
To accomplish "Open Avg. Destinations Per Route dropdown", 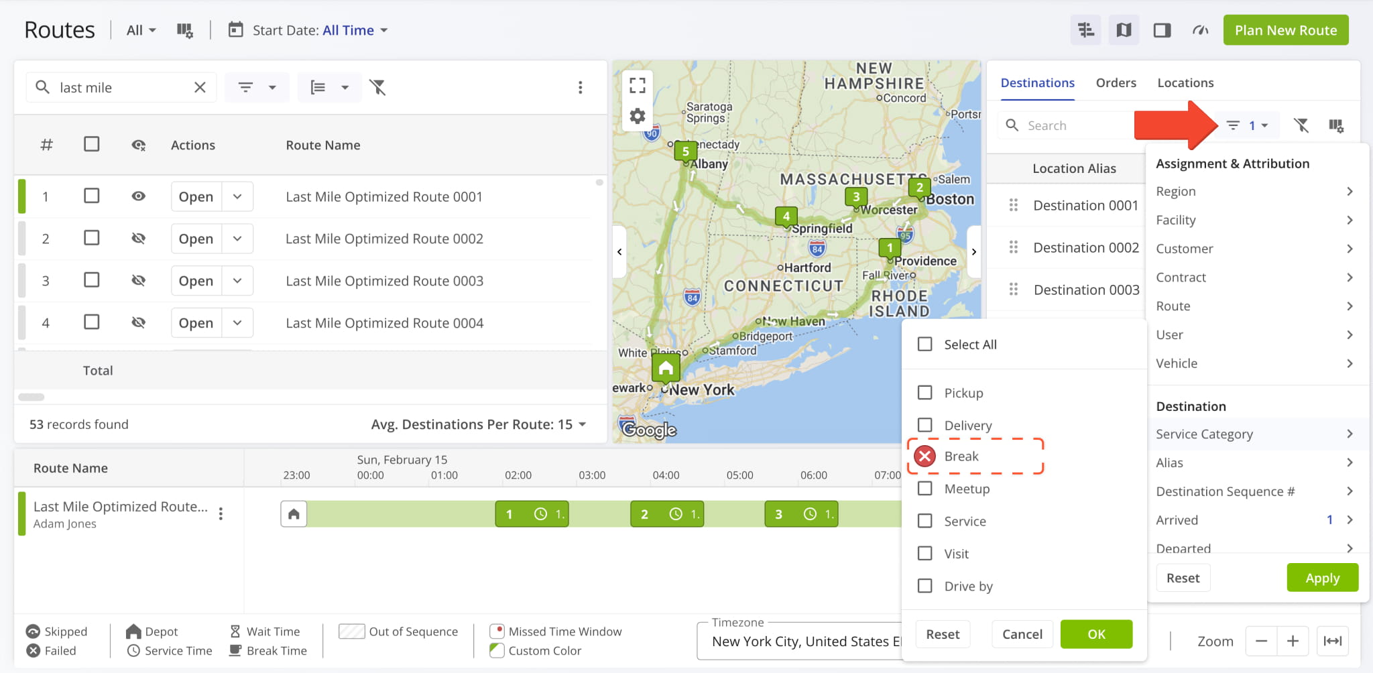I will pyautogui.click(x=479, y=424).
